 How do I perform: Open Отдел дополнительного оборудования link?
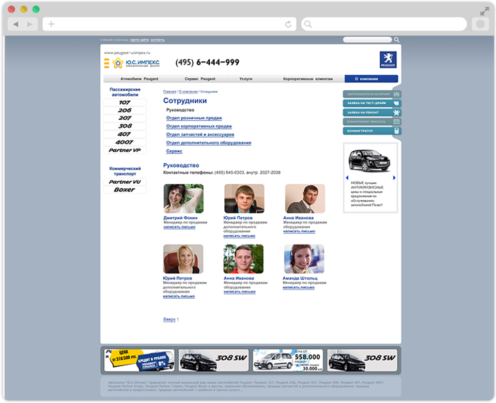[x=208, y=143]
